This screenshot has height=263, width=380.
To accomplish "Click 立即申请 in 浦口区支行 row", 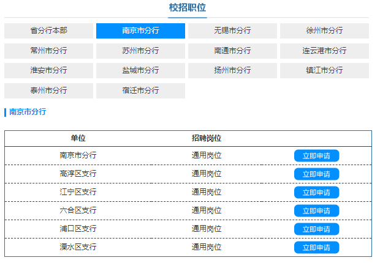I will 316,229.
